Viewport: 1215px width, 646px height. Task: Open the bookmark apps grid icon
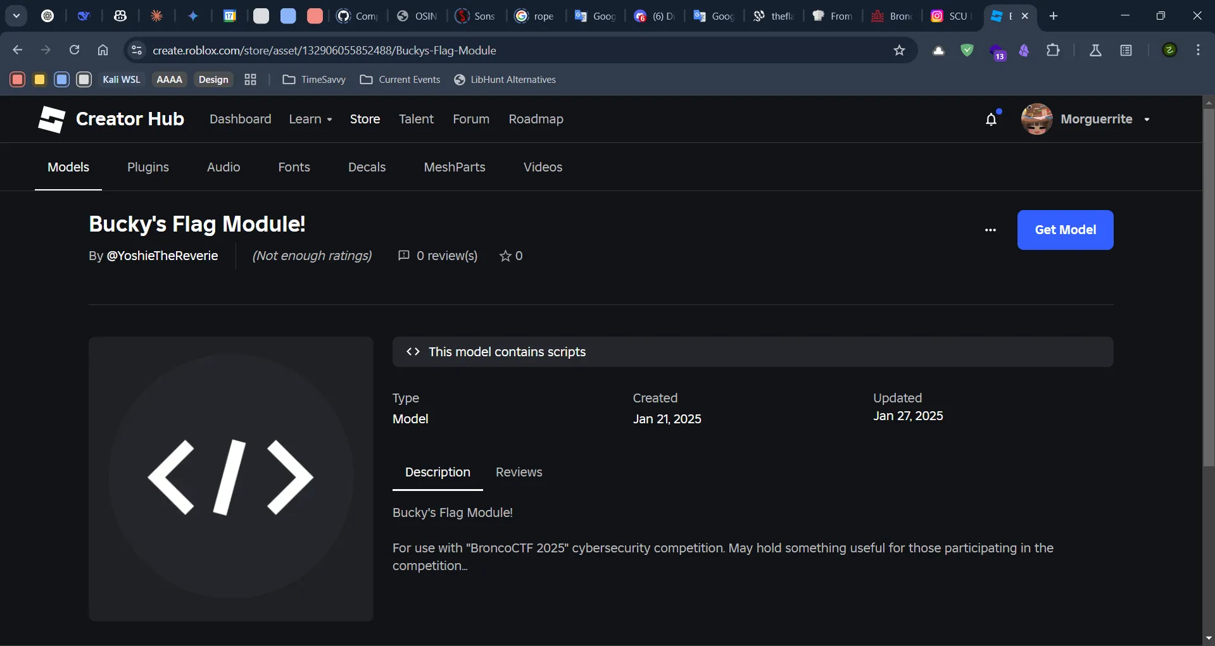250,79
